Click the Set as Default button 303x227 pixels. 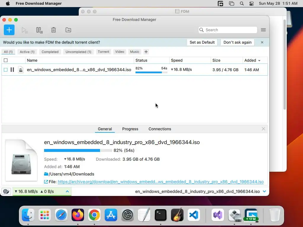click(202, 42)
